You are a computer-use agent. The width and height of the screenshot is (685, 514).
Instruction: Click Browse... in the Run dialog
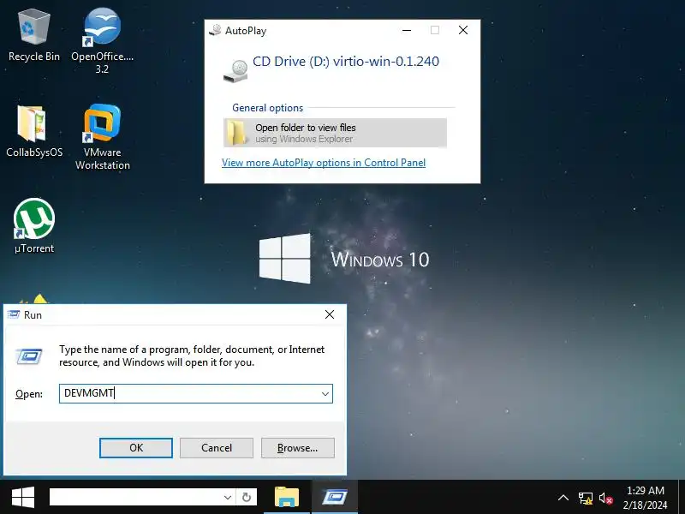pyautogui.click(x=297, y=447)
